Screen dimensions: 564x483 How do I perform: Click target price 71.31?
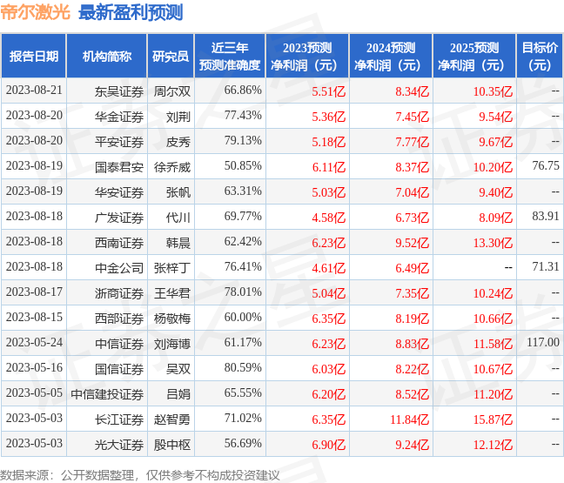coord(546,266)
